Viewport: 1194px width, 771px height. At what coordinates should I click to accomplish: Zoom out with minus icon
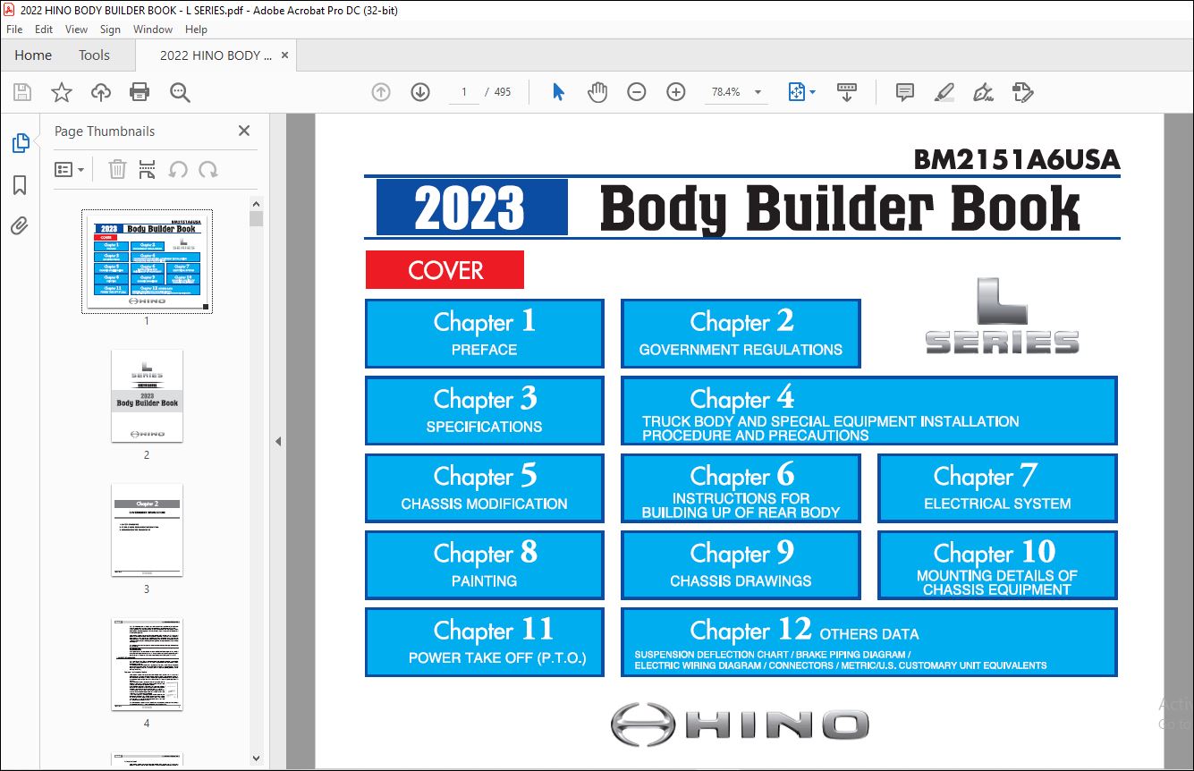tap(637, 92)
